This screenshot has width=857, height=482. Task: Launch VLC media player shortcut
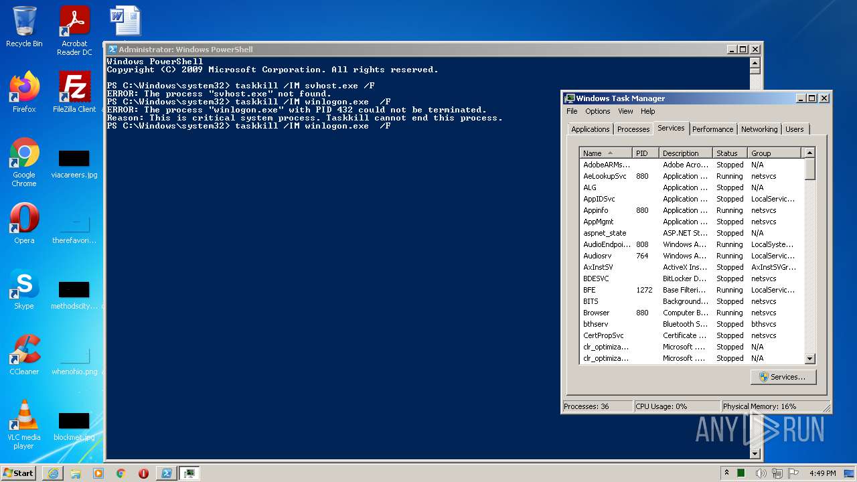pos(24,424)
